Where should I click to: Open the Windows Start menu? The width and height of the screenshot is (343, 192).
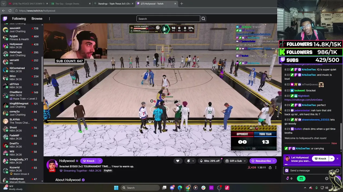click(x=116, y=188)
